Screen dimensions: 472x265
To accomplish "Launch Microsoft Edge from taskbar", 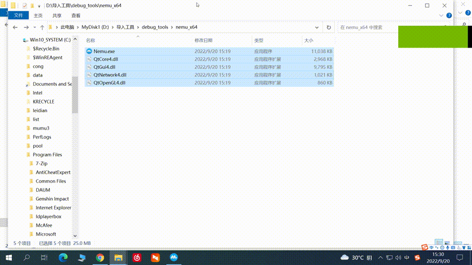I will [63, 258].
